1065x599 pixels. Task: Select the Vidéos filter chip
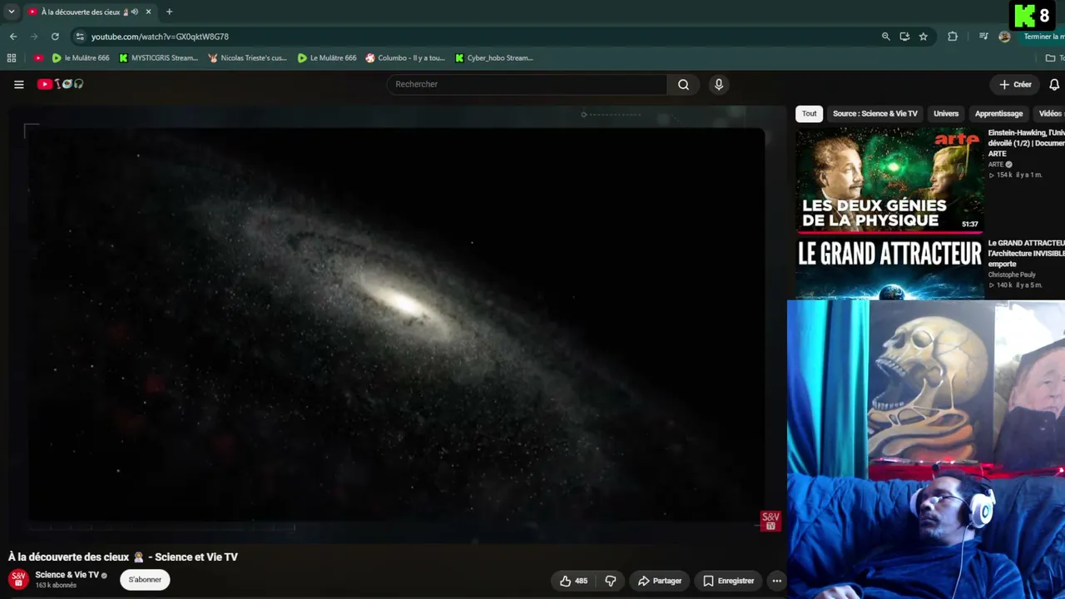(1050, 114)
